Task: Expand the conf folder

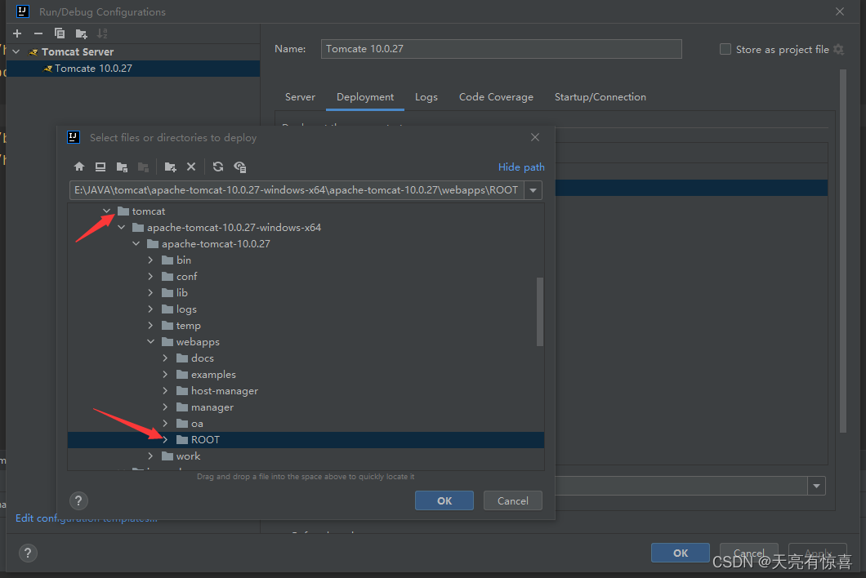Action: tap(150, 276)
